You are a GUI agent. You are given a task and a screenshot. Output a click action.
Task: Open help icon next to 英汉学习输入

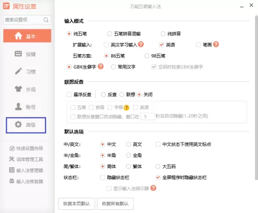point(141,44)
